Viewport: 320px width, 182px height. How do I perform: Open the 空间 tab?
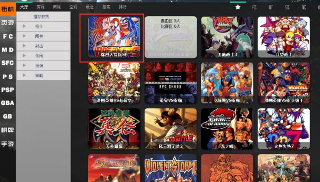click(x=73, y=7)
